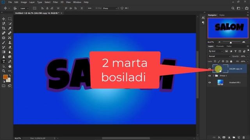Select the Blur tool droplet icon

click(10, 52)
